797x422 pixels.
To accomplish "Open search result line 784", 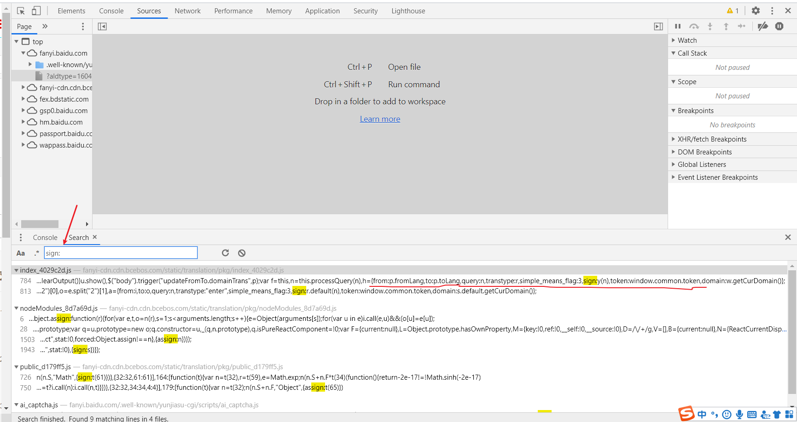I will coord(399,280).
